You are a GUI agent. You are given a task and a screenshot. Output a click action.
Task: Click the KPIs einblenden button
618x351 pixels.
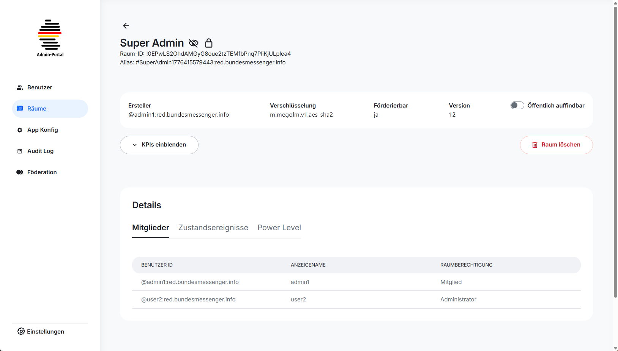(x=159, y=145)
